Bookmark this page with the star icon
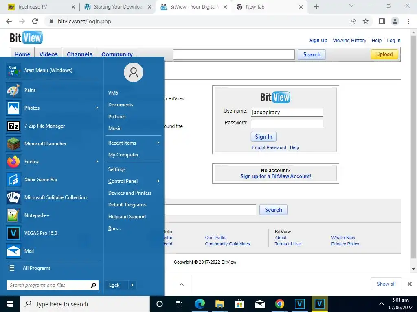This screenshot has height=312, width=417. point(366,21)
